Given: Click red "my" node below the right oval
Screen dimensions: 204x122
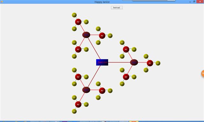Looking at the screenshot, I should 126,77.
